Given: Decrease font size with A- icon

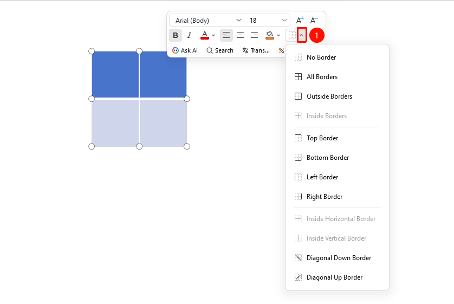Looking at the screenshot, I should [314, 20].
